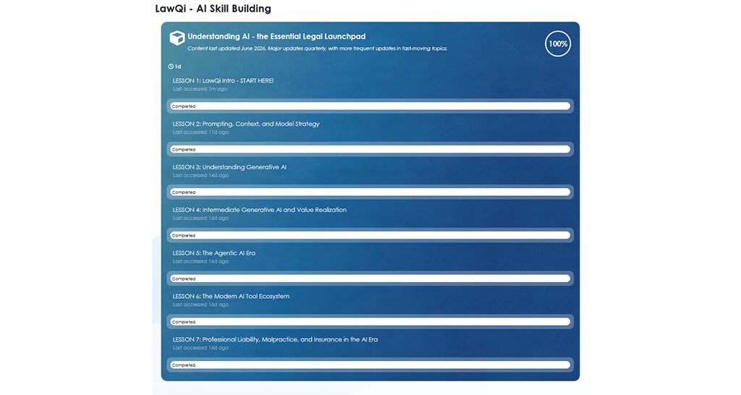741x395 pixels.
Task: Open Understanding AI Essential Legal Launchpad title
Action: tap(276, 36)
